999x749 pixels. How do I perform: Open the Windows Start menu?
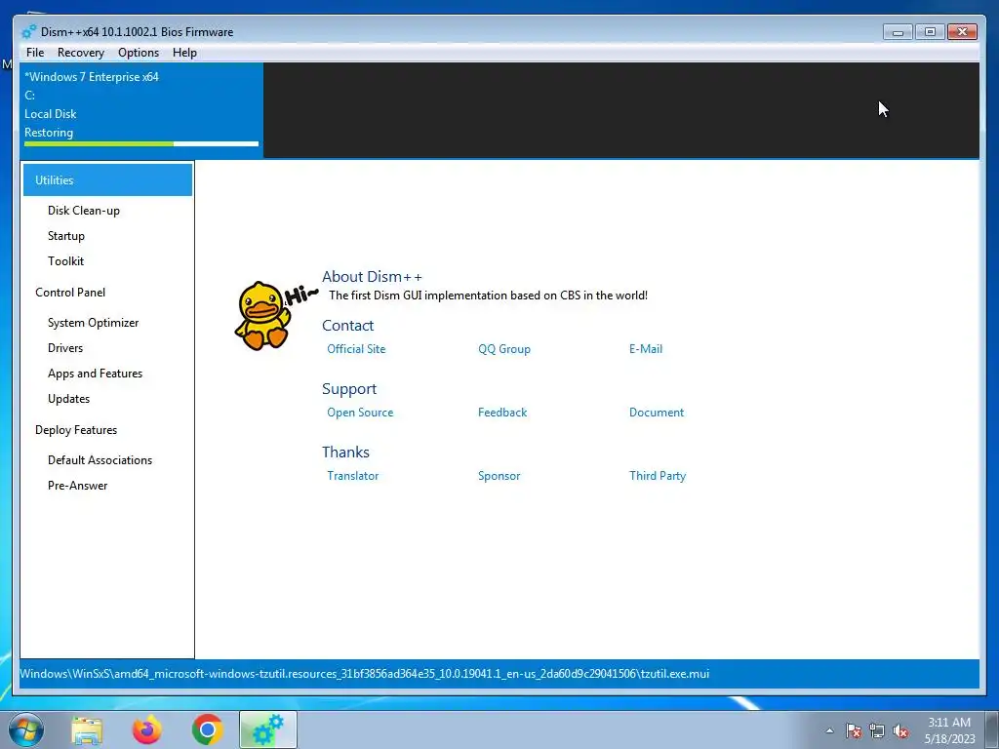tap(25, 729)
